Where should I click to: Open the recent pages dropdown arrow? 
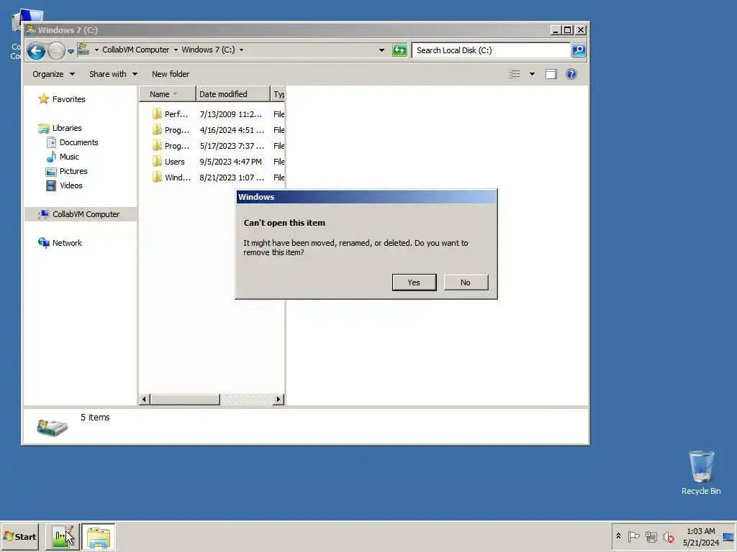pos(71,51)
